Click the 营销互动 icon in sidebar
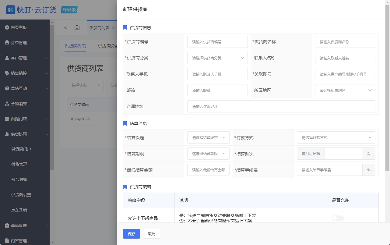Viewport: 390px width, 245px height. point(7,88)
